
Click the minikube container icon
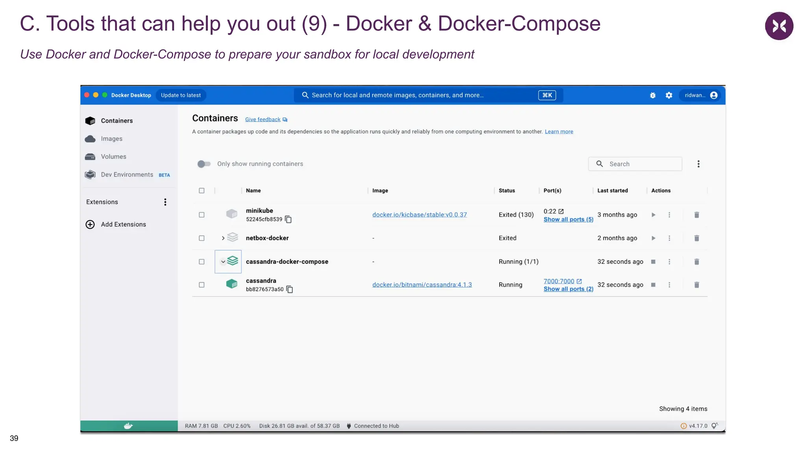232,214
